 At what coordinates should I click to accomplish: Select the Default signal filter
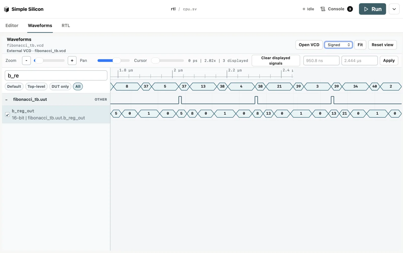(14, 87)
